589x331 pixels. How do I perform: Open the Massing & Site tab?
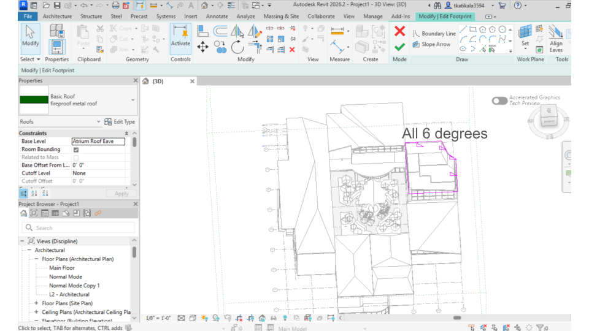pyautogui.click(x=281, y=17)
